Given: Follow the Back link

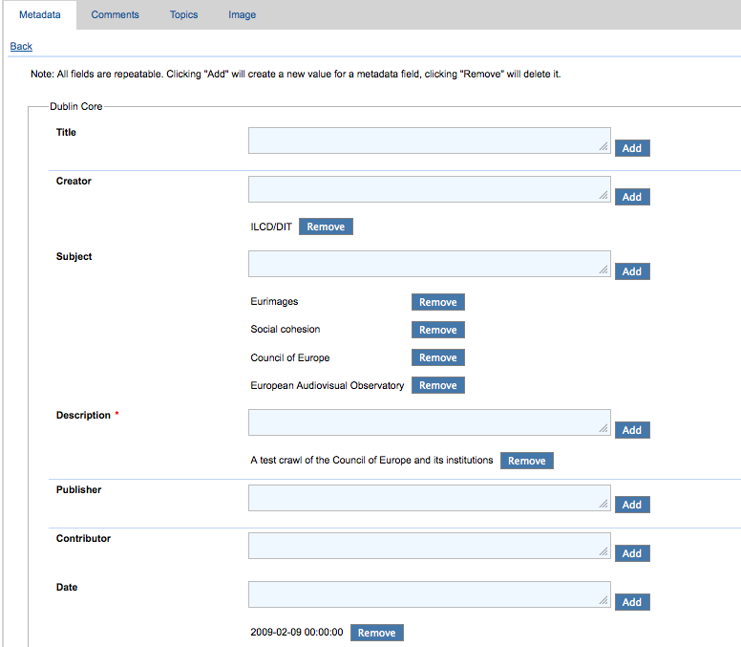Looking at the screenshot, I should (21, 46).
